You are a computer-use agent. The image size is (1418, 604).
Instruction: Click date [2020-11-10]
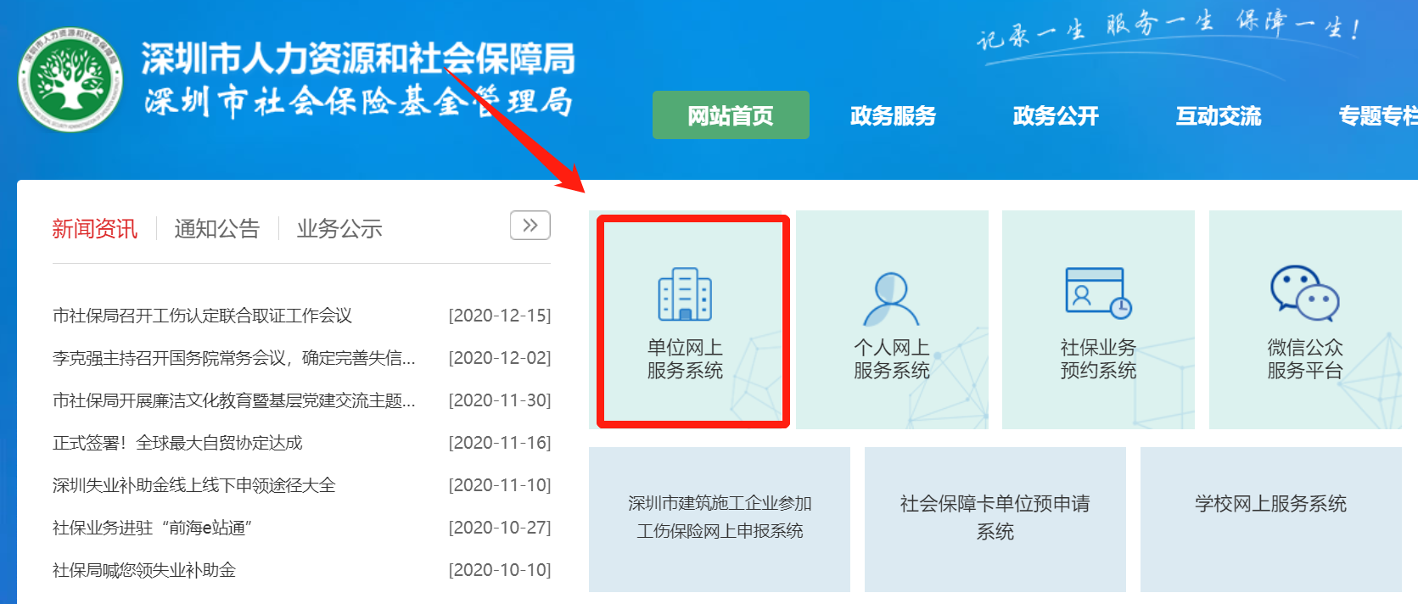coord(500,485)
